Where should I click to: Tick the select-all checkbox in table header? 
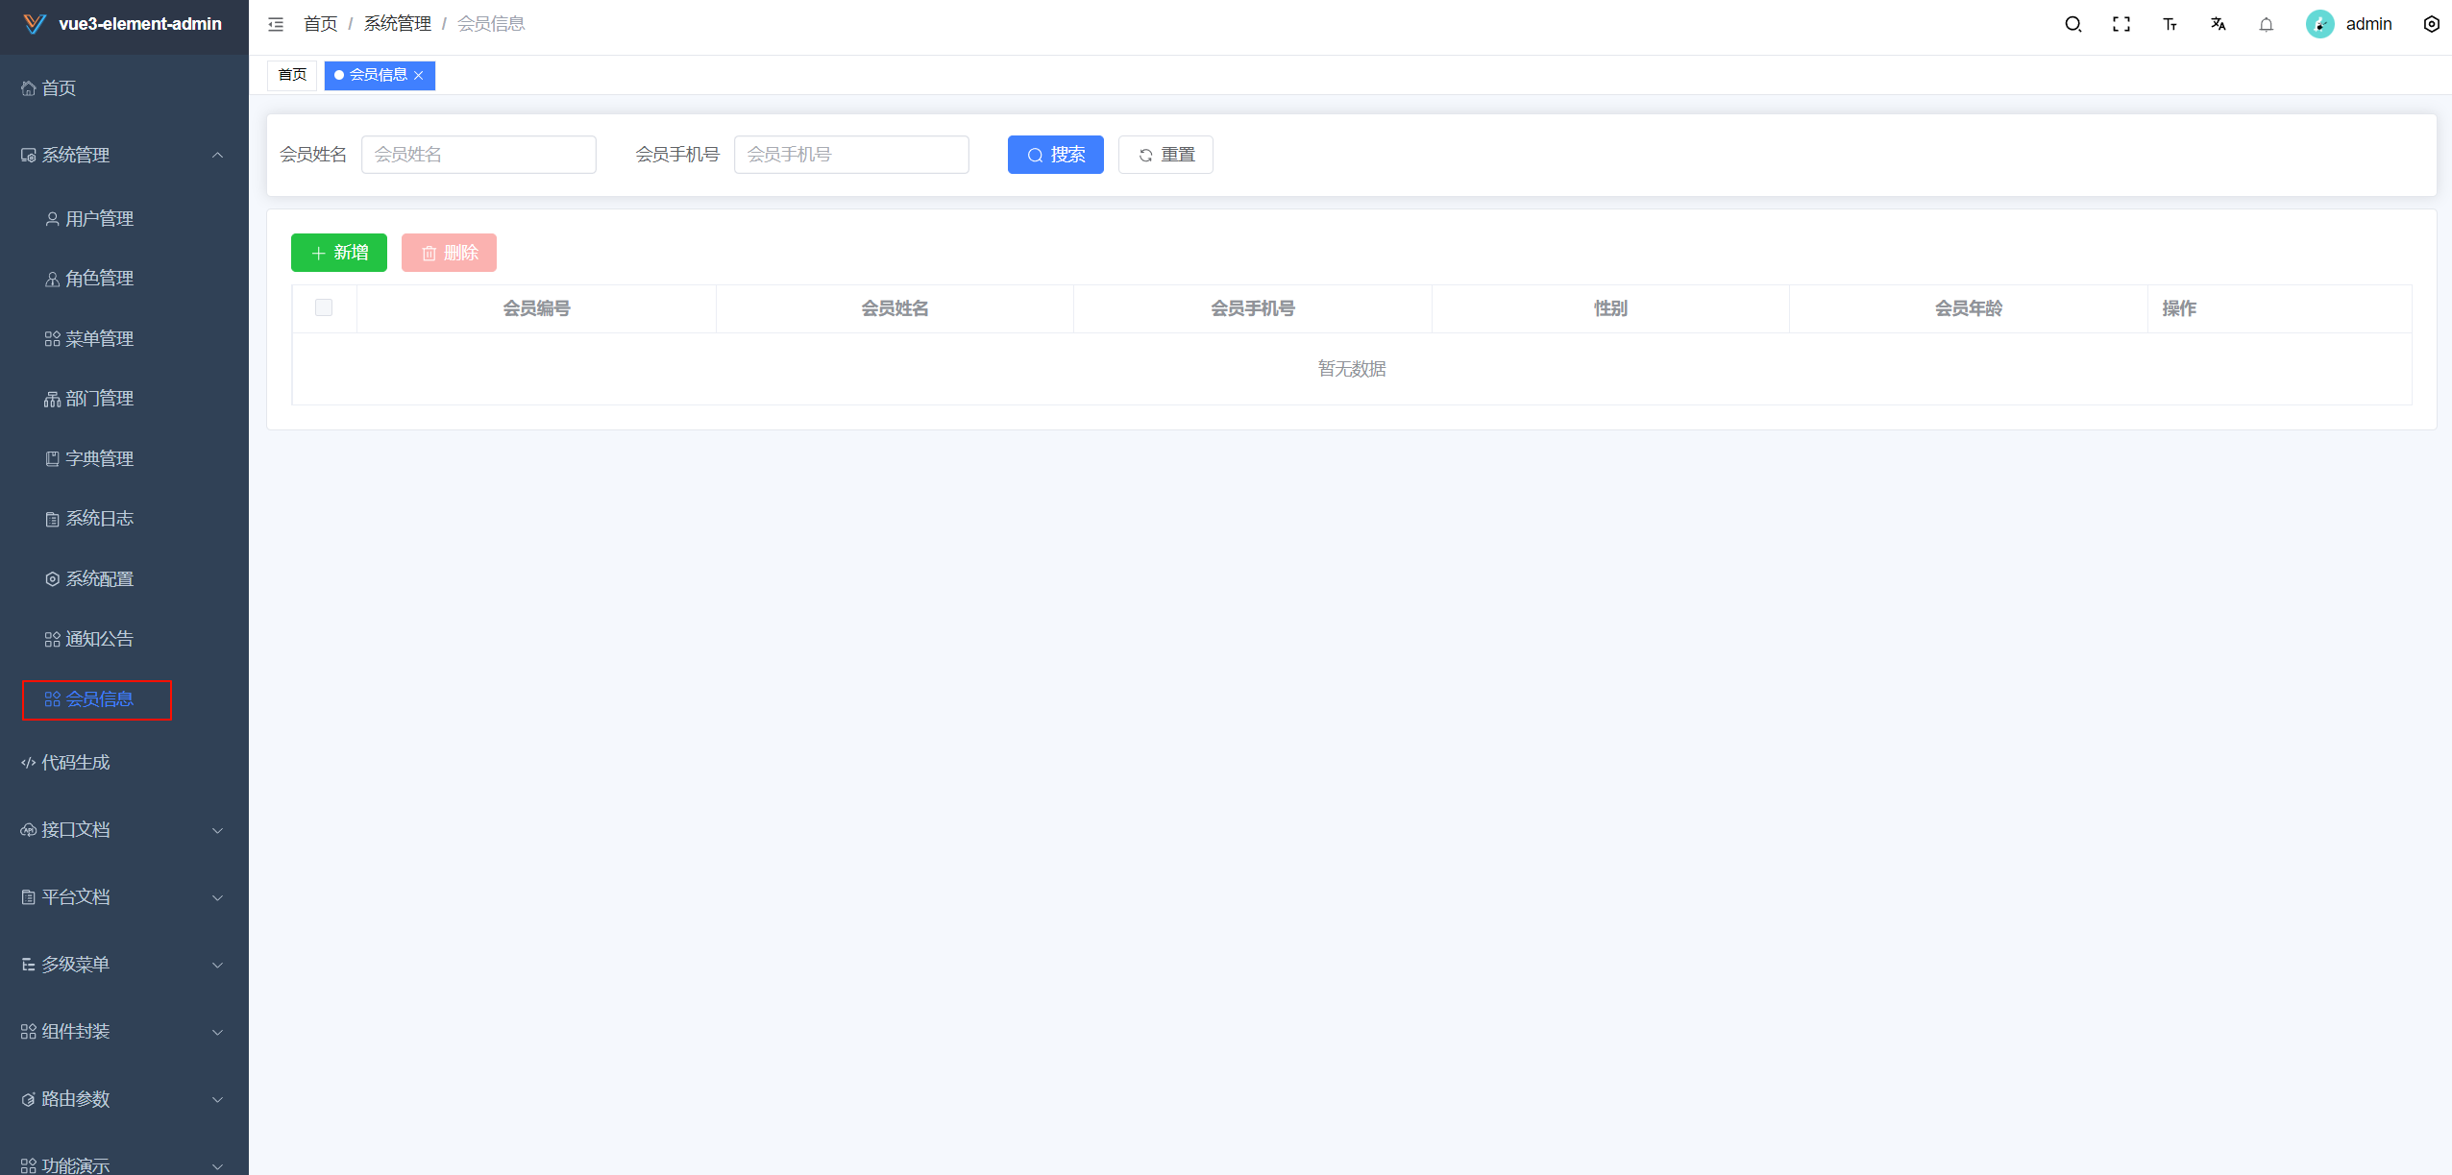coord(324,307)
